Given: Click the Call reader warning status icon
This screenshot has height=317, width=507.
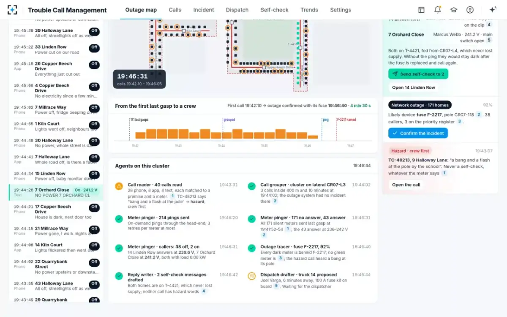Looking at the screenshot, I should pyautogui.click(x=119, y=186).
